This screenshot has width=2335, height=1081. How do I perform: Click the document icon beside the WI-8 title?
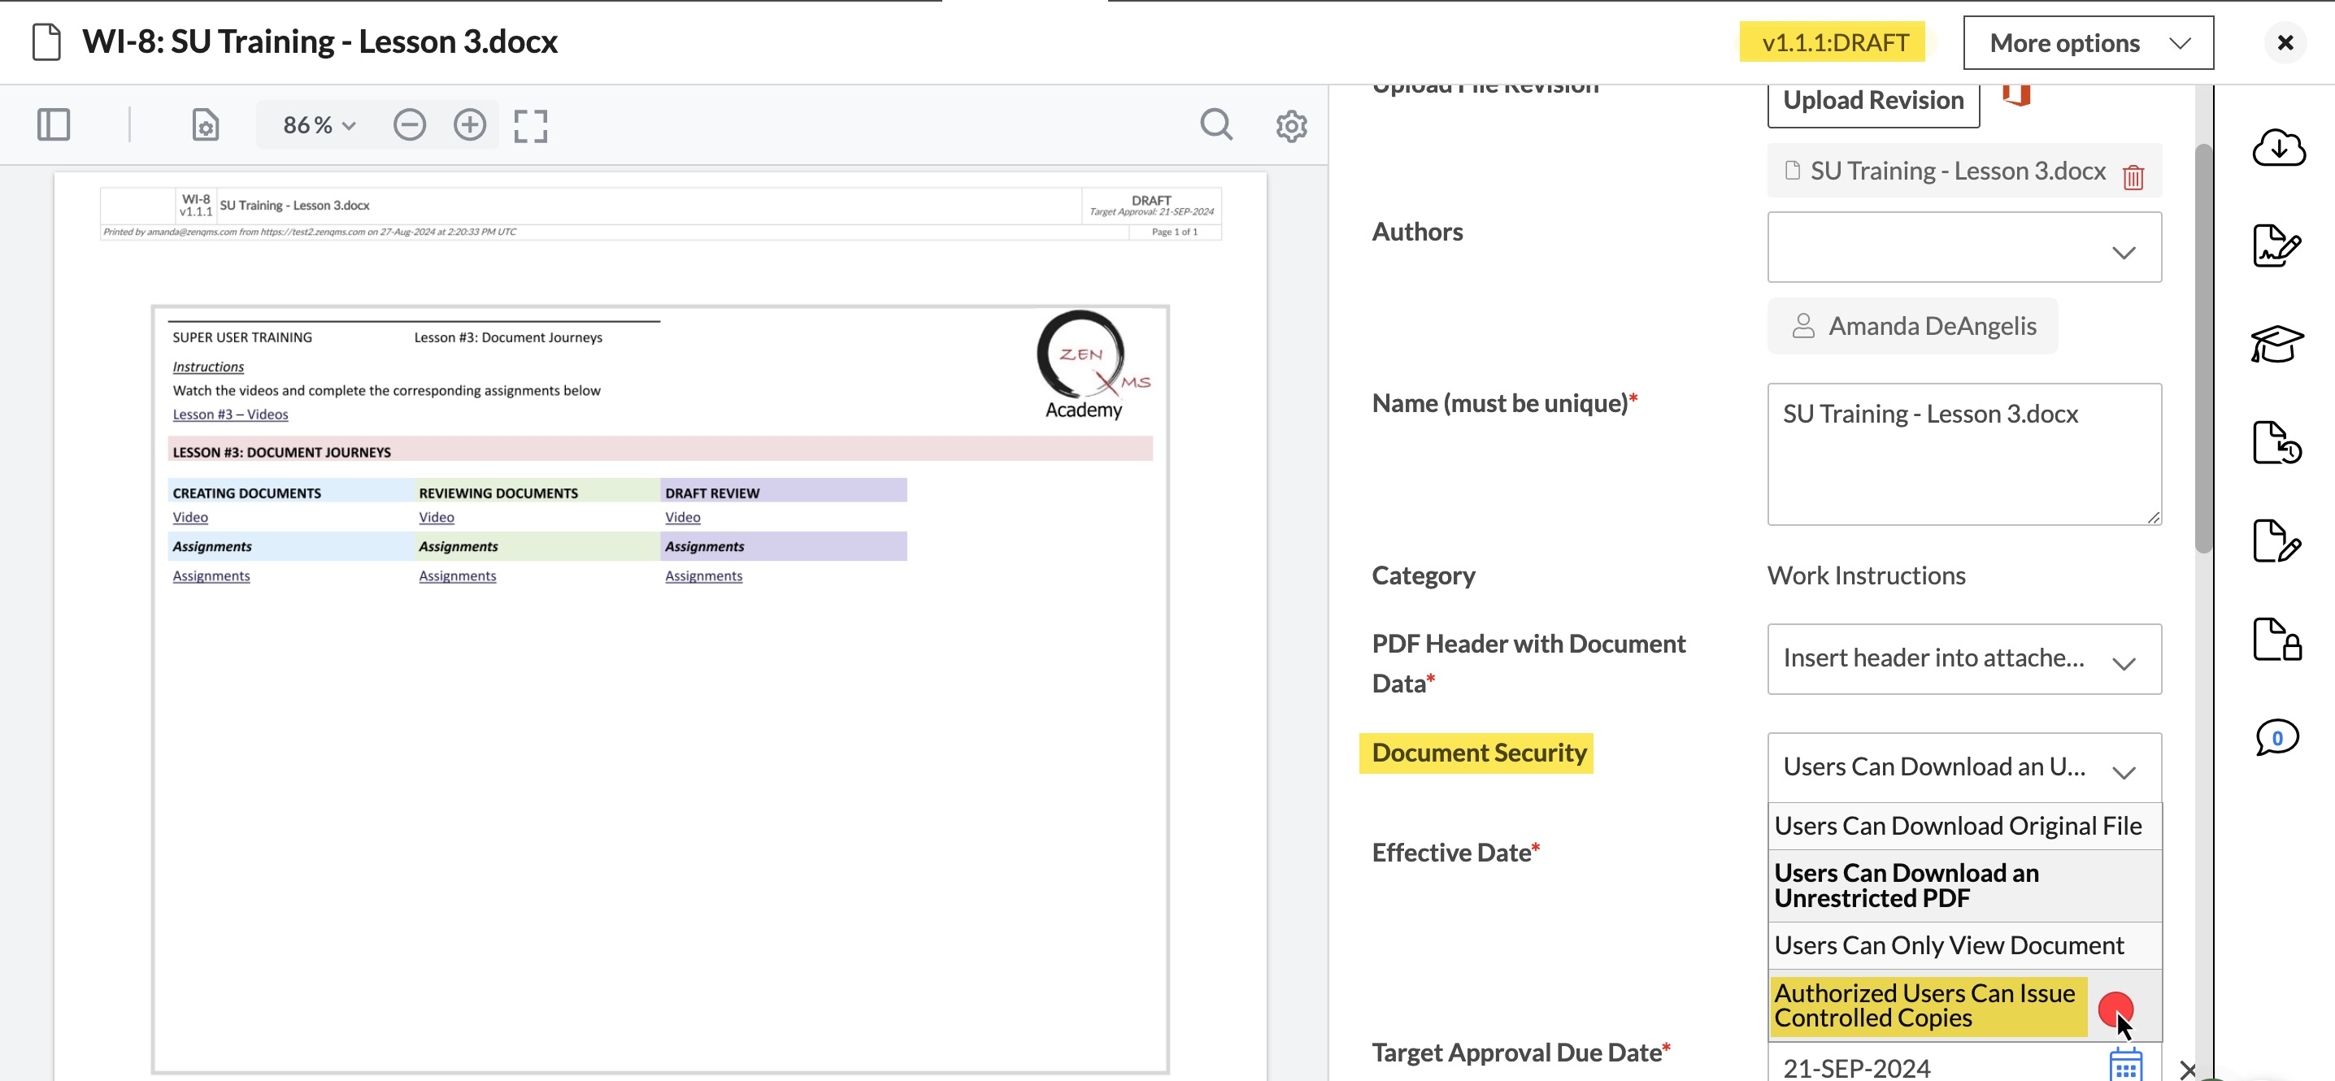[46, 41]
